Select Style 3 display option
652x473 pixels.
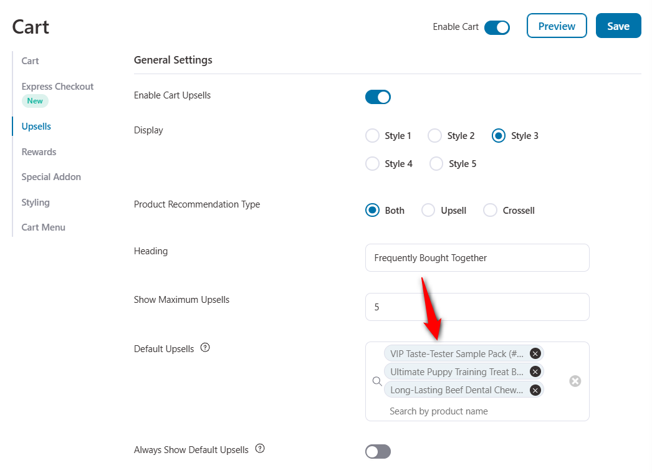pyautogui.click(x=499, y=135)
